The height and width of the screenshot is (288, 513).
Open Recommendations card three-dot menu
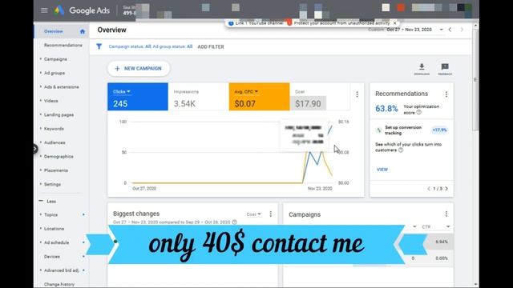446,94
